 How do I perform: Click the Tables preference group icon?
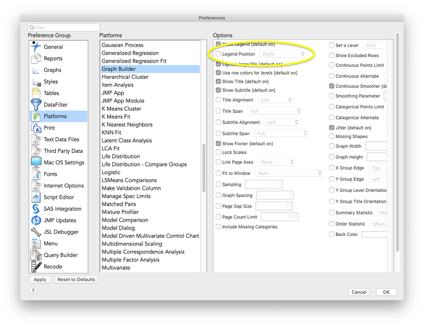point(36,93)
